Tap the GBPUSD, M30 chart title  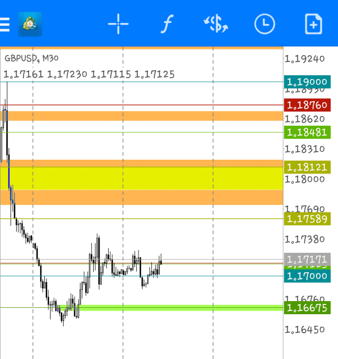32,59
